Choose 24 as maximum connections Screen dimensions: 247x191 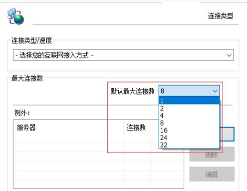click(x=189, y=137)
